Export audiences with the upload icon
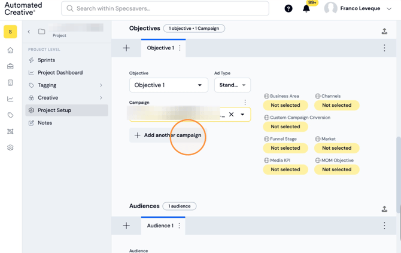The width and height of the screenshot is (401, 253). (x=384, y=209)
